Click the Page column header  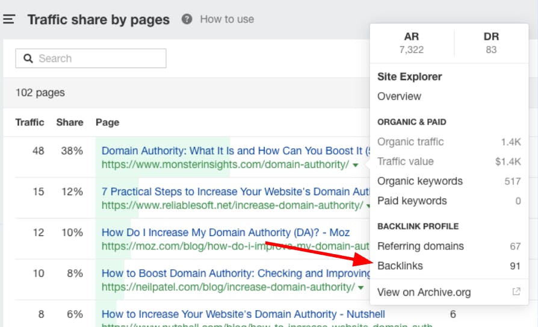(x=107, y=122)
